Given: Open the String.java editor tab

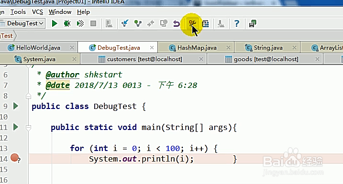Looking at the screenshot, I should coord(268,48).
